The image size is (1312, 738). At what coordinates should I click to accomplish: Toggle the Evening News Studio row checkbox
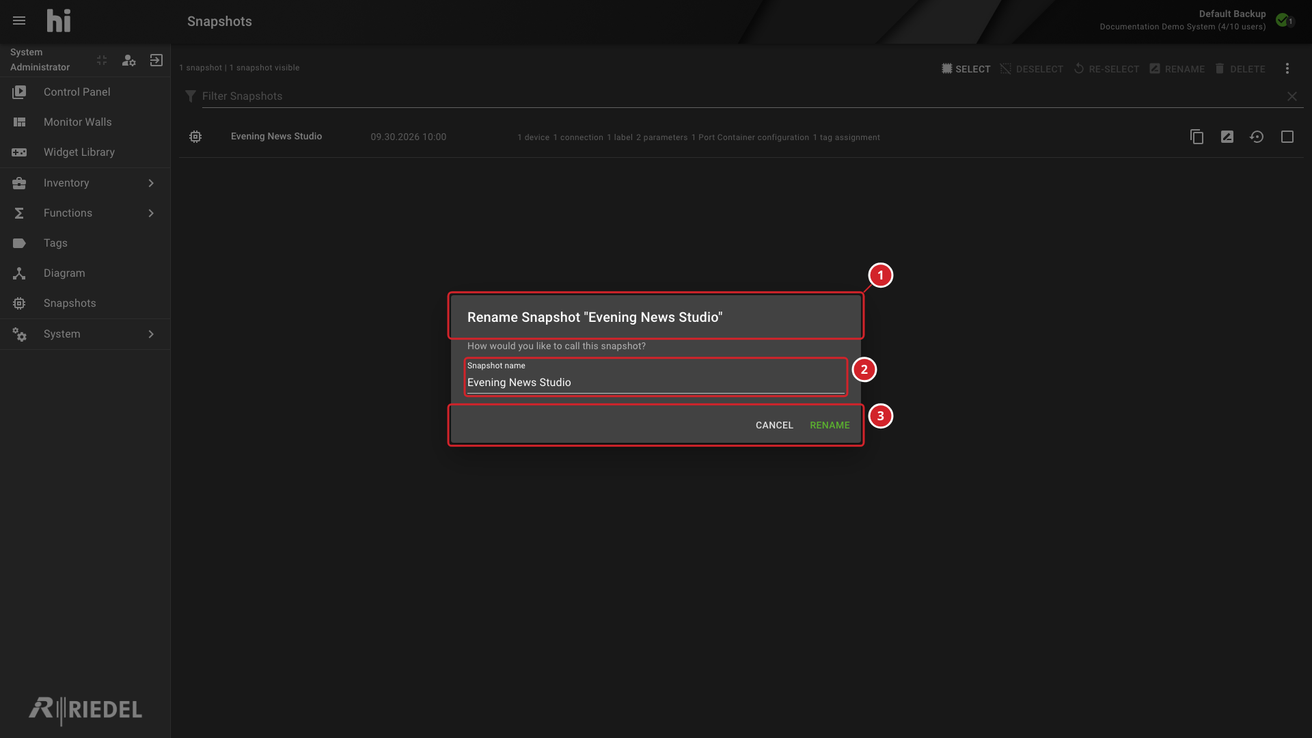[x=1287, y=137]
